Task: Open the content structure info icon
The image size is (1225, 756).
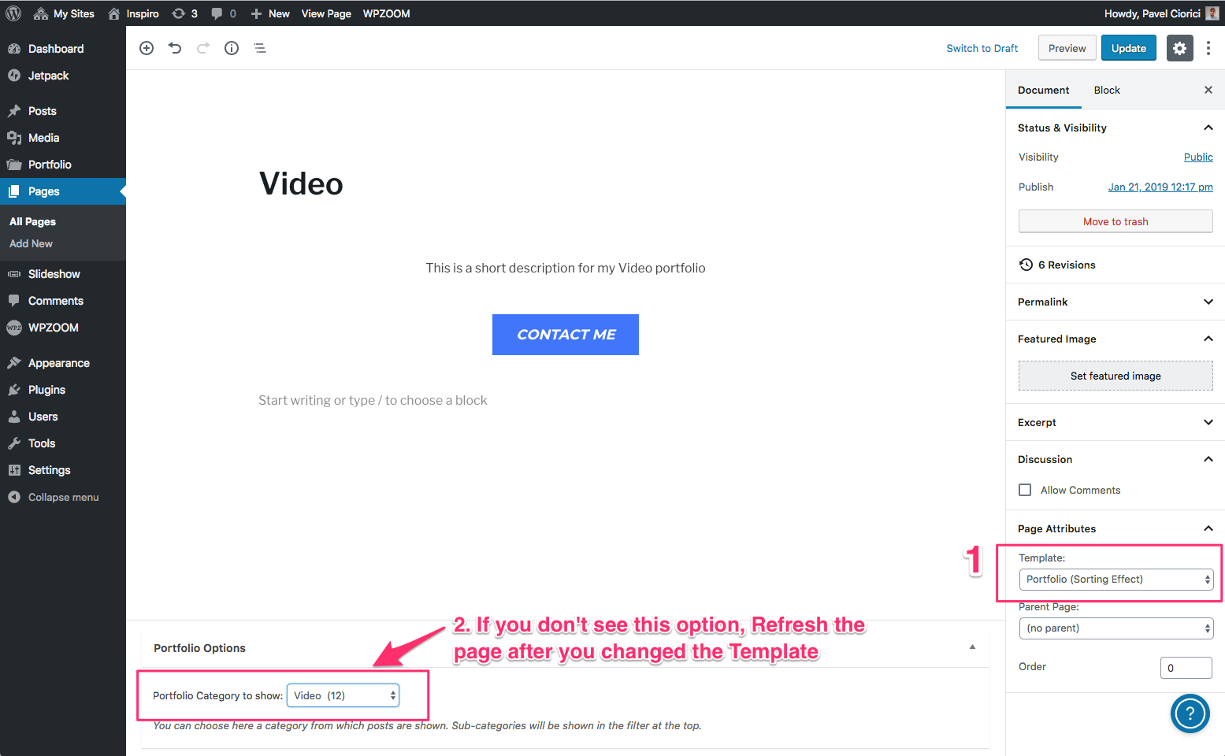Action: pyautogui.click(x=232, y=48)
